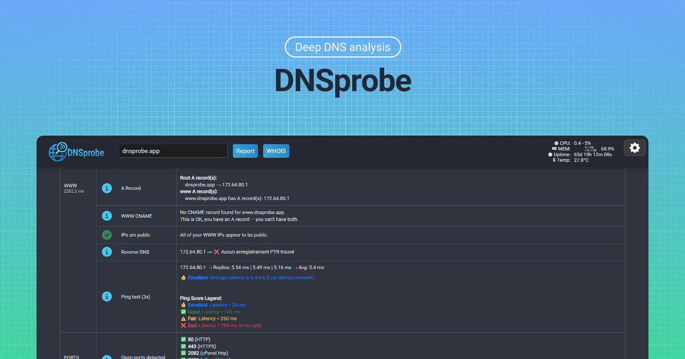The width and height of the screenshot is (685, 359).
Task: Click the green check beside port 2082
Action: 183,353
